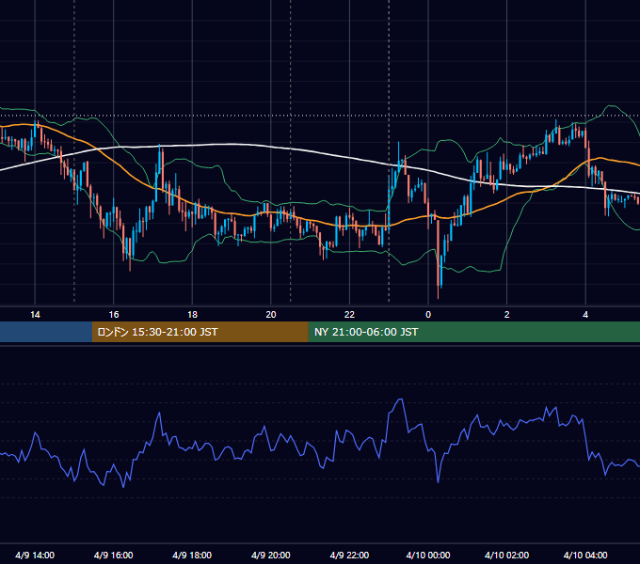Click the 18 hour label on price chart axis
The height and width of the screenshot is (564, 640).
[192, 315]
